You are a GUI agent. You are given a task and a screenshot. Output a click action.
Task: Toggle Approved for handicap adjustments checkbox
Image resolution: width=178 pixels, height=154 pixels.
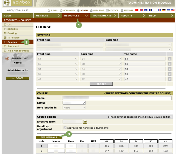tap(65, 128)
